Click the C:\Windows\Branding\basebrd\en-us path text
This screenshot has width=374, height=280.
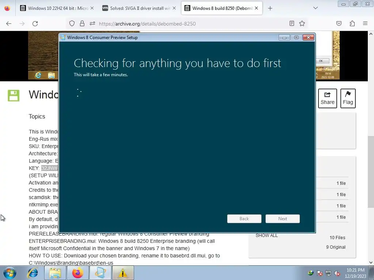(71, 263)
